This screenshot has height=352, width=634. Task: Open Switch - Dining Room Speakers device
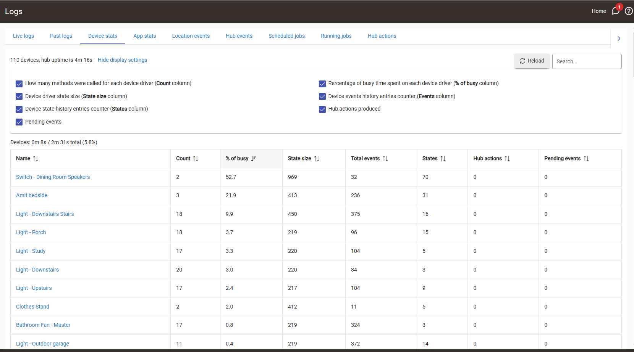click(53, 177)
